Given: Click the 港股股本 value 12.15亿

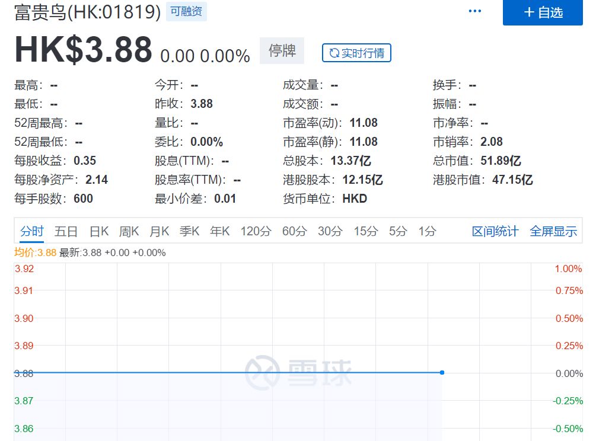Looking at the screenshot, I should [362, 180].
